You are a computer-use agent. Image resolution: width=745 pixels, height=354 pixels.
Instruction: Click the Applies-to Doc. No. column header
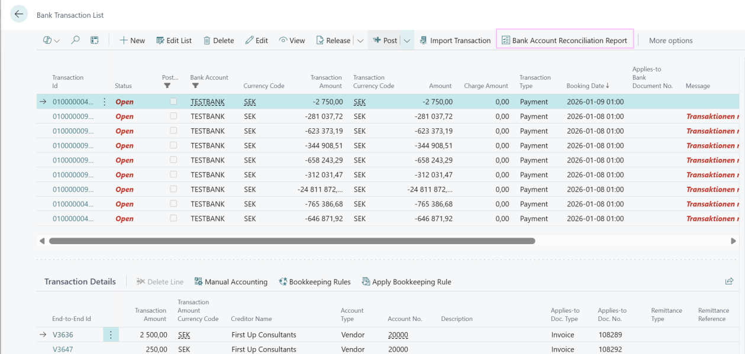click(x=612, y=314)
